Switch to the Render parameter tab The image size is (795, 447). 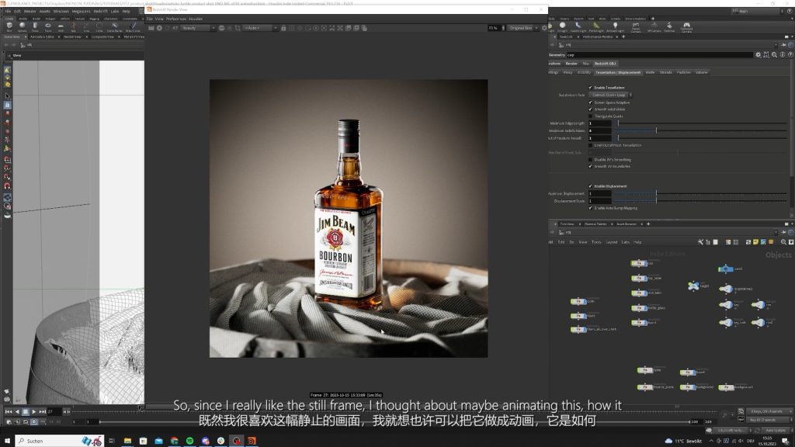coord(571,64)
